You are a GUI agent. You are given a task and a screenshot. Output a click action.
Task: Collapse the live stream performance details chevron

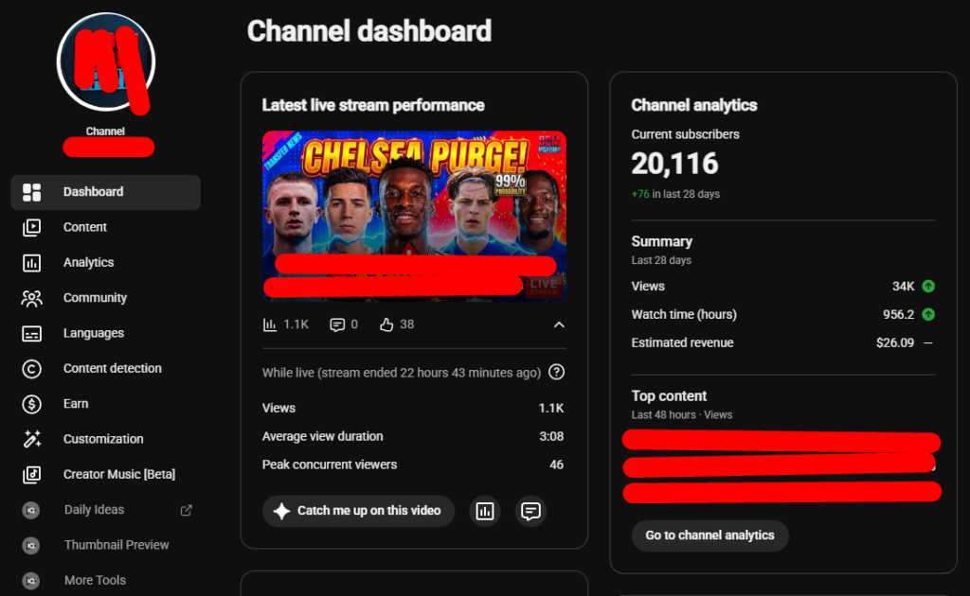click(559, 324)
